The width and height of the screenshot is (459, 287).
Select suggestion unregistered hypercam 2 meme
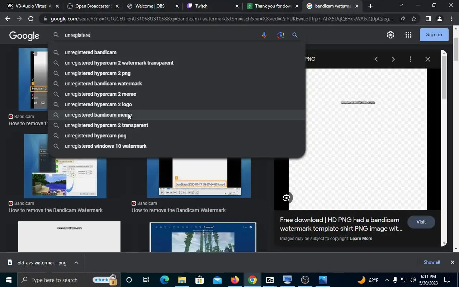click(x=176, y=94)
